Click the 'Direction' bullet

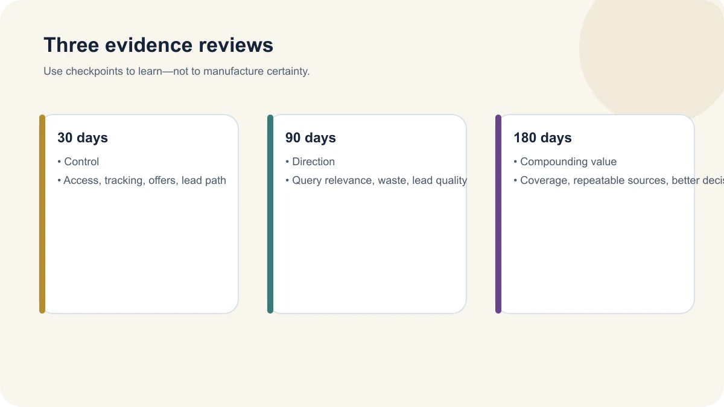(x=310, y=162)
